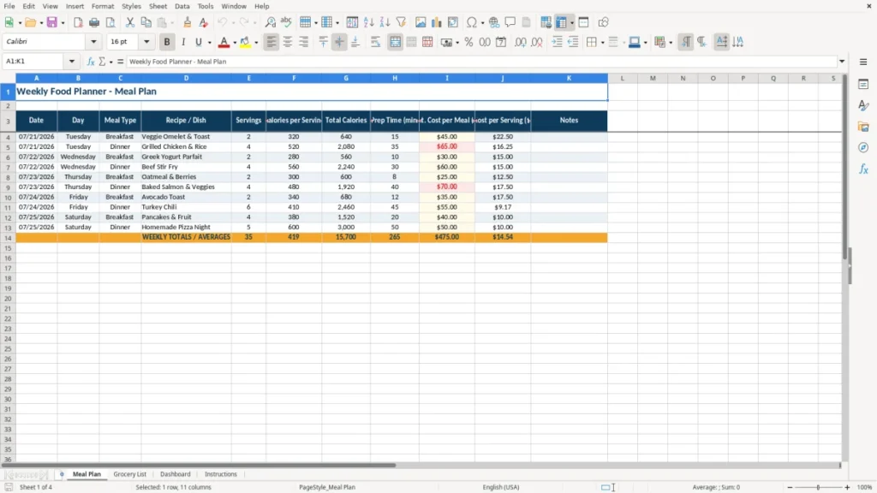Open the Data menu

182,6
